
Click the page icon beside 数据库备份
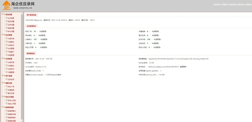point(7,111)
